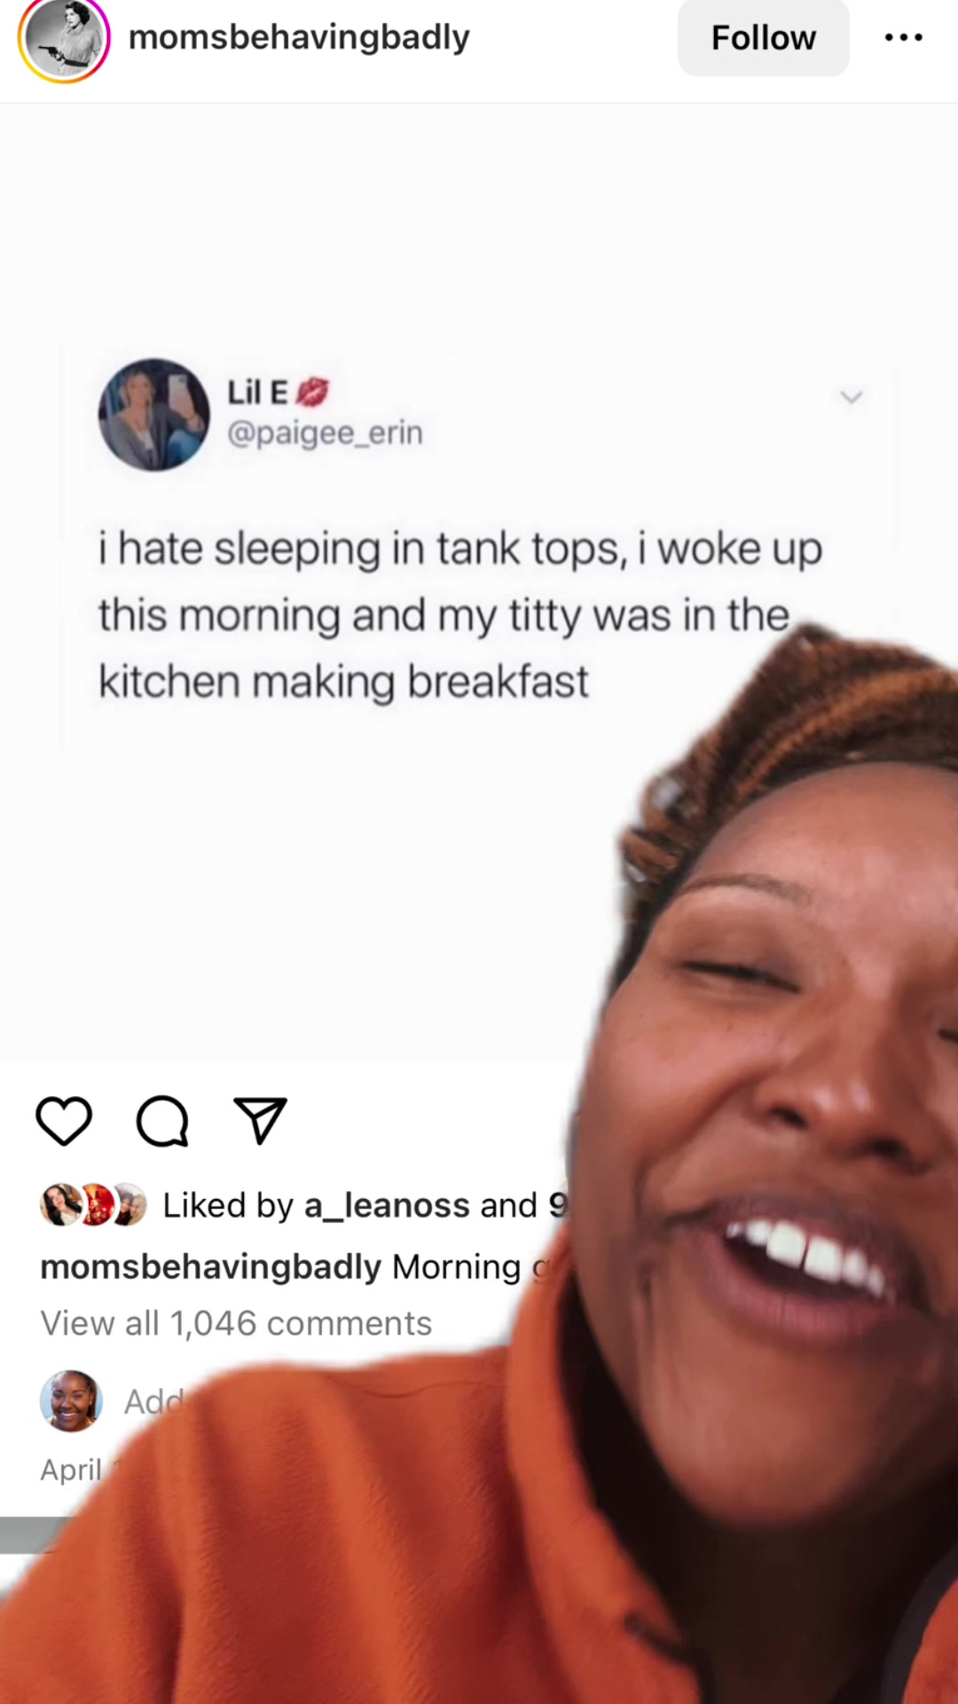The width and height of the screenshot is (958, 1704).
Task: Open comments via speech bubble icon
Action: coord(162,1121)
